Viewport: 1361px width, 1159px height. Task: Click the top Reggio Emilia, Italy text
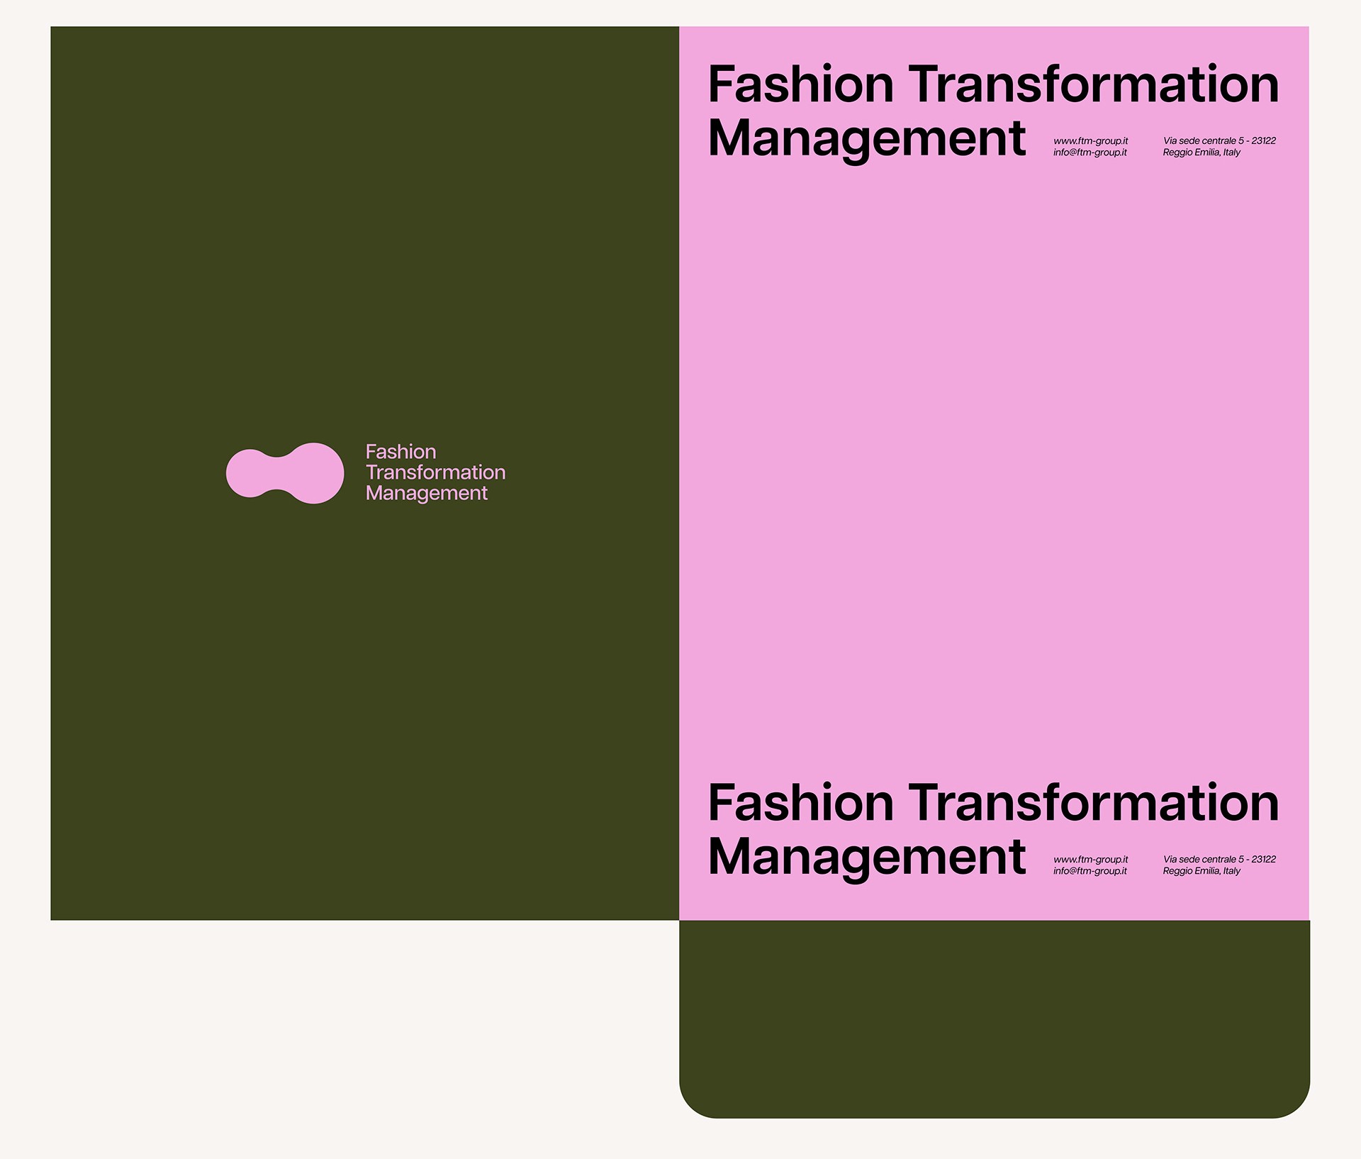pos(1202,152)
